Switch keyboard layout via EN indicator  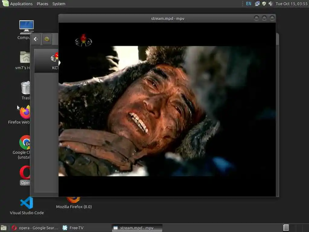tap(249, 4)
